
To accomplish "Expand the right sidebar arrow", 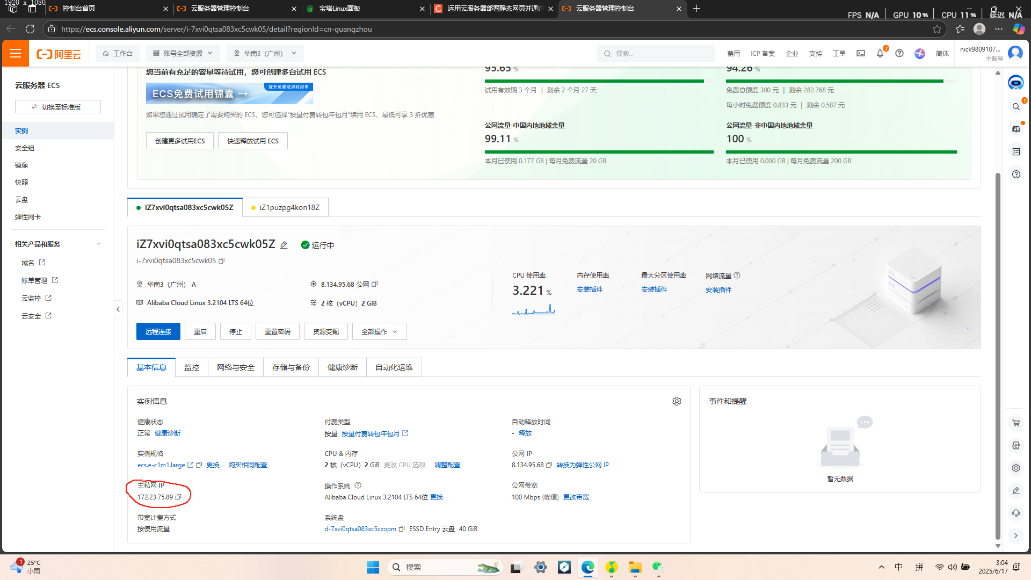I will 1016,535.
